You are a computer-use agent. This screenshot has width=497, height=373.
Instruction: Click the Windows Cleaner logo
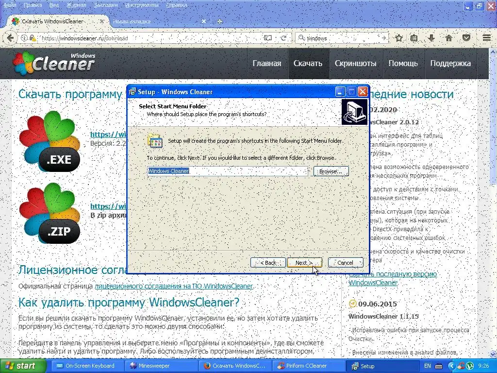(54, 63)
